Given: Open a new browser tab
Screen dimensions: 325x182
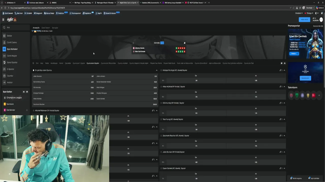Looking at the screenshot, I should click(x=209, y=3).
